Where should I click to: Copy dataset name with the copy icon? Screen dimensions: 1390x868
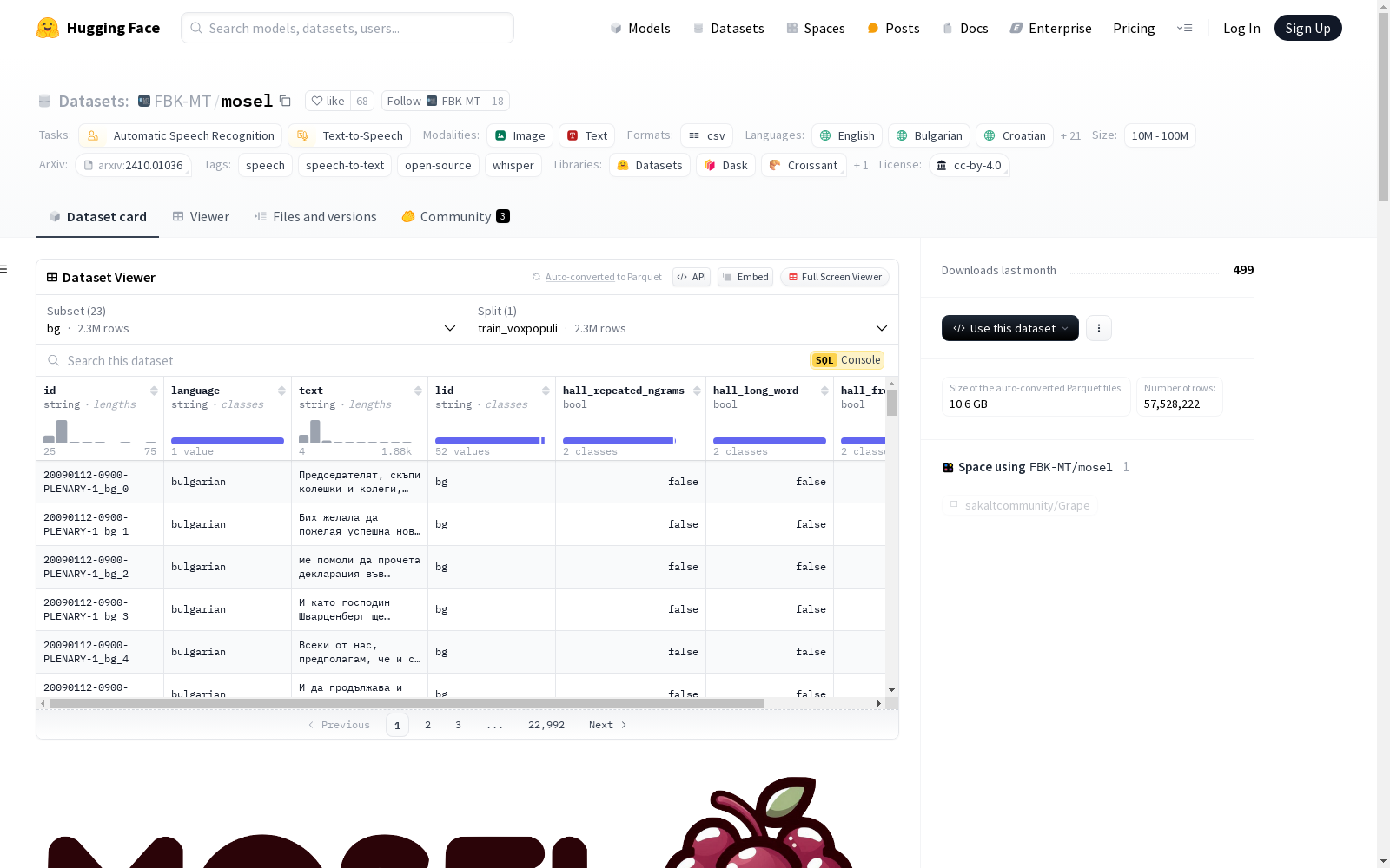click(x=285, y=101)
